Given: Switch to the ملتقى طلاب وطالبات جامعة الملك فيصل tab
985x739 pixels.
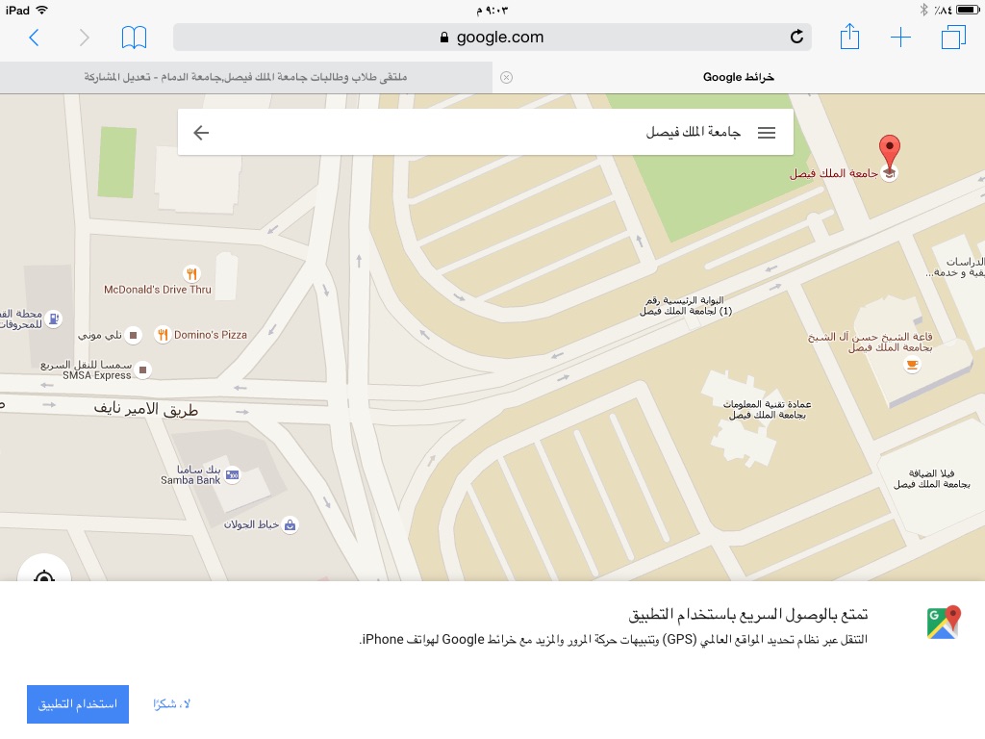Looking at the screenshot, I should [x=245, y=77].
